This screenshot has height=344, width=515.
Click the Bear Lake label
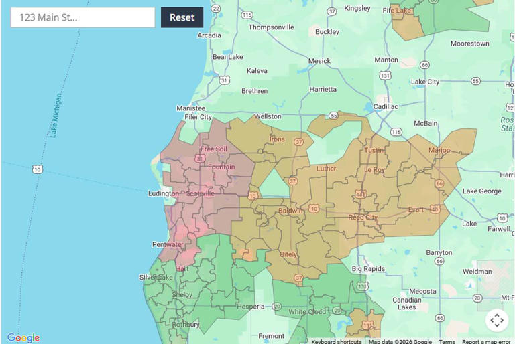click(x=227, y=57)
